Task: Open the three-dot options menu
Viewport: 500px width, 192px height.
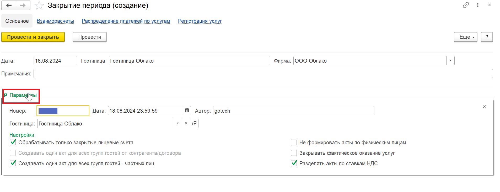Action: [478, 5]
